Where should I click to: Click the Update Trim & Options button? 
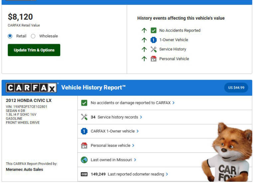coord(34,50)
